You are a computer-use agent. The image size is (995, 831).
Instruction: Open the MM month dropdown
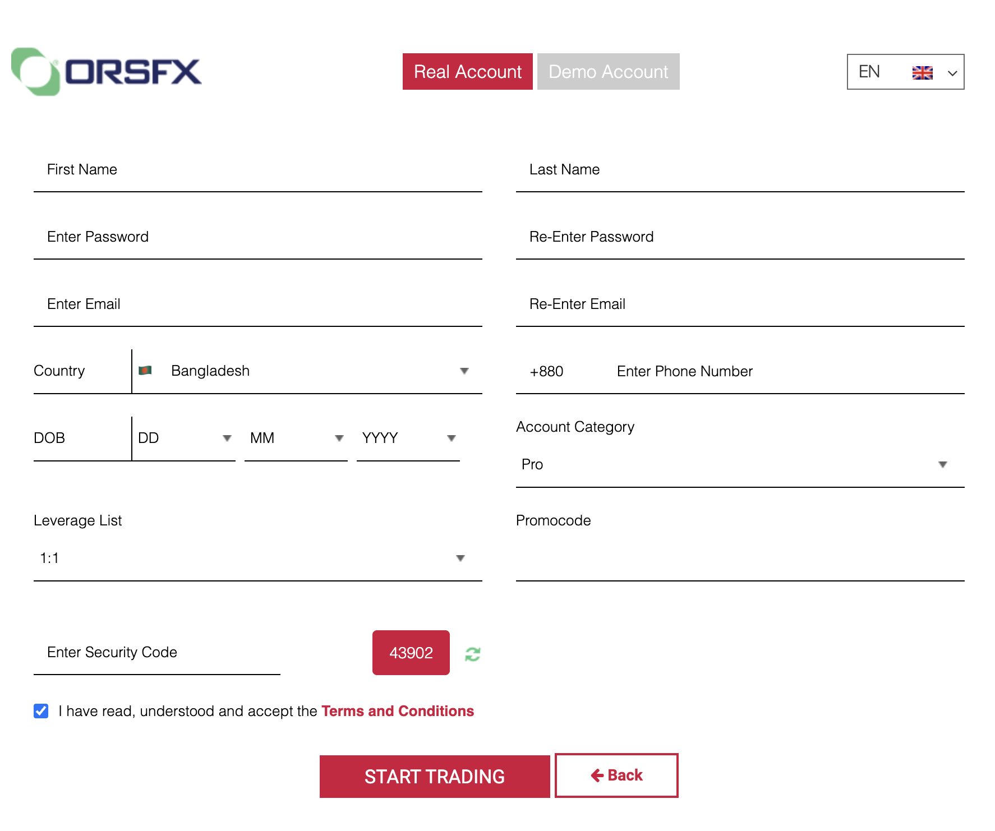296,438
